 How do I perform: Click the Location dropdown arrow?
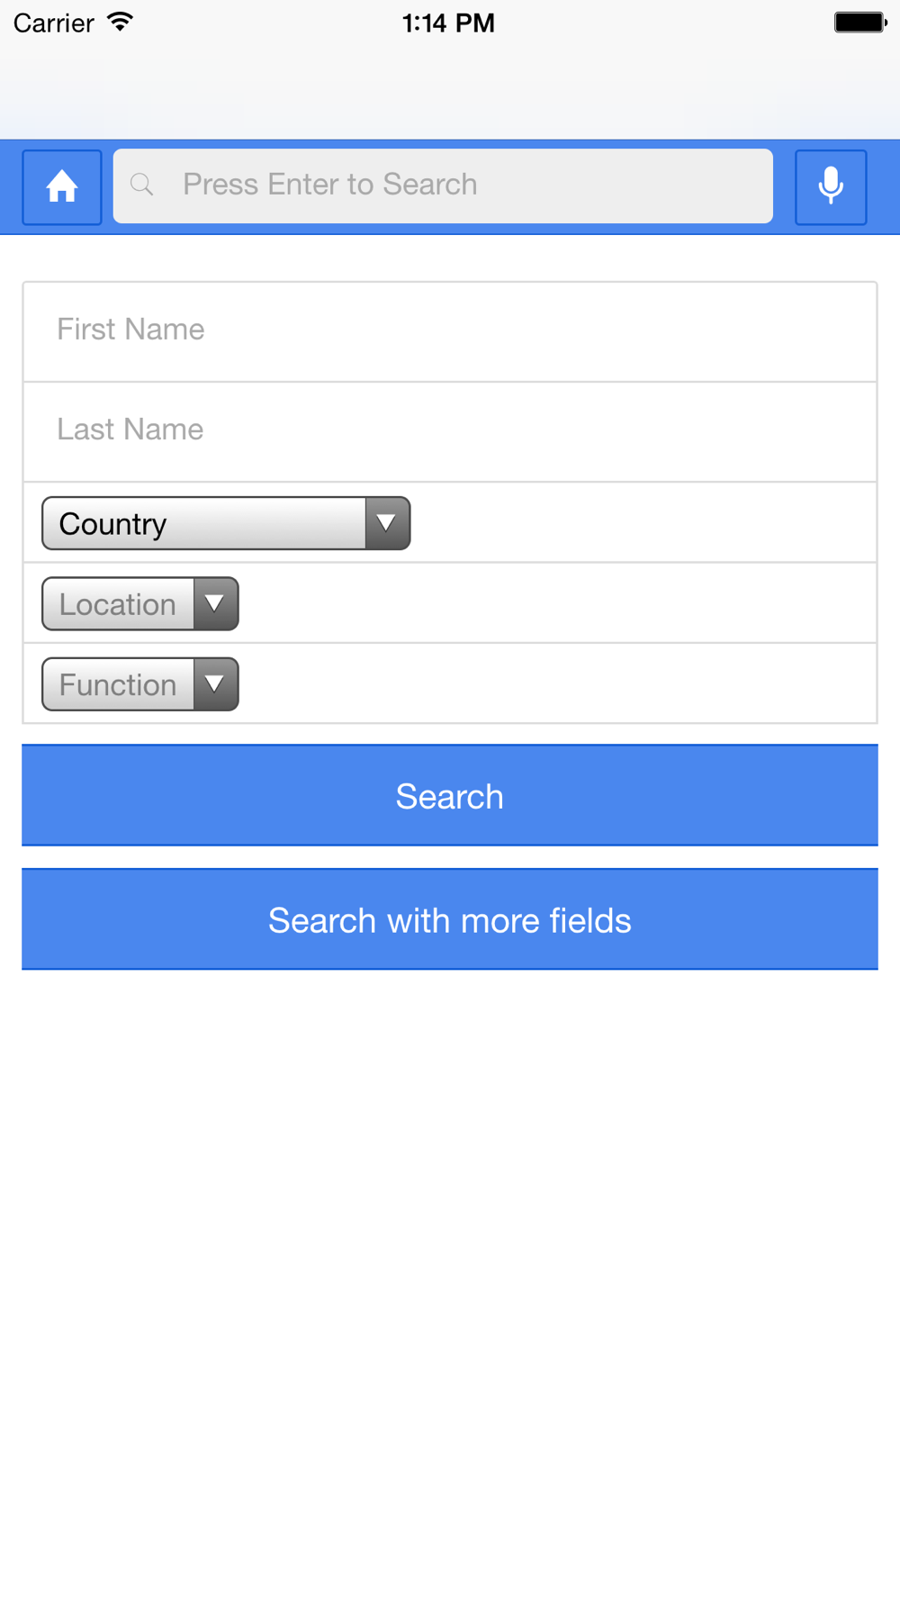click(215, 604)
